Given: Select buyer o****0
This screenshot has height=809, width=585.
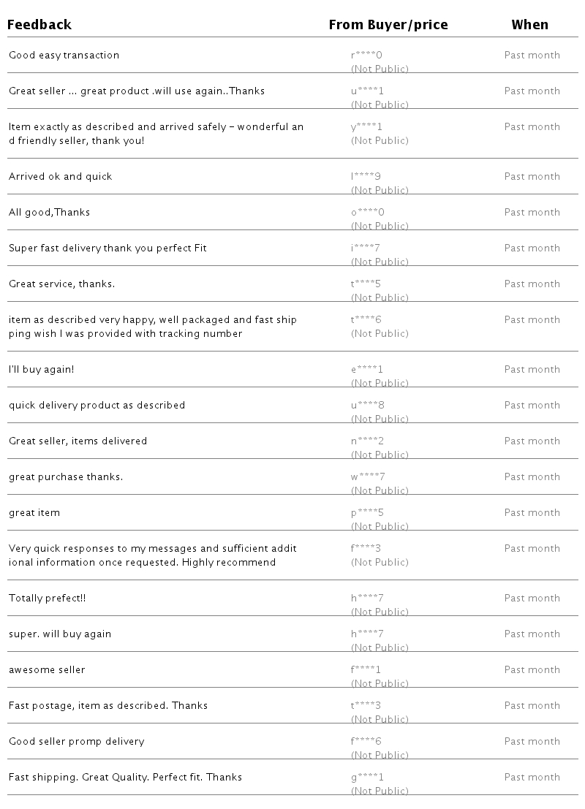Looking at the screenshot, I should click(367, 212).
